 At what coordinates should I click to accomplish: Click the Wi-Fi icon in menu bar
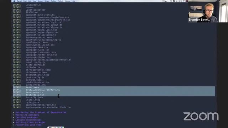coord(184,1)
